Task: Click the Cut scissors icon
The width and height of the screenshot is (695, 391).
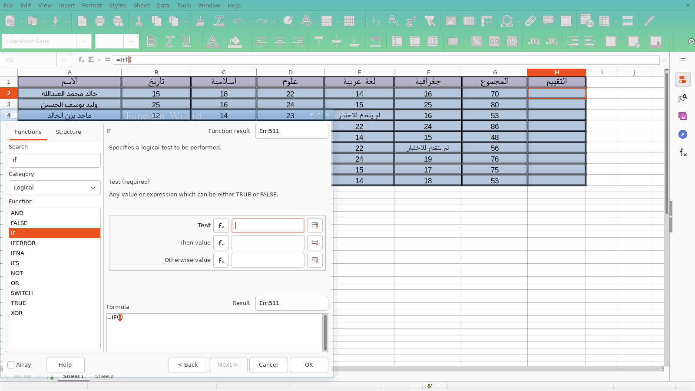Action: coord(139,21)
